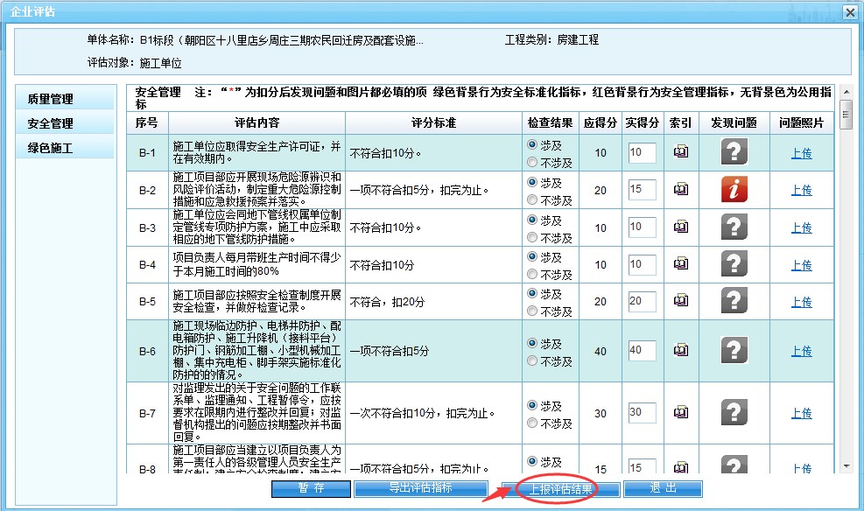Click 导出评估指标 button

[x=420, y=488]
